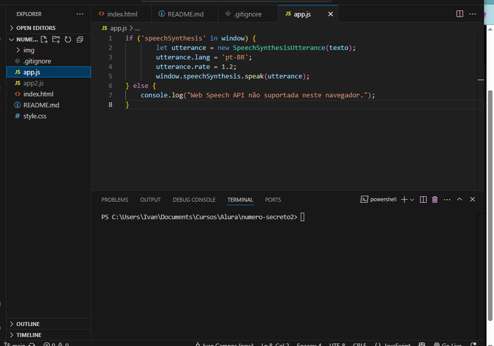This screenshot has height=346, width=494.
Task: Open .gitignore from the file tree
Action: [x=48, y=61]
